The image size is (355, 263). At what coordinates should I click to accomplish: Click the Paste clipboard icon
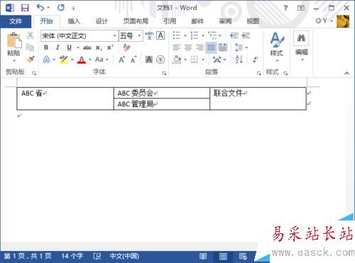coord(14,41)
